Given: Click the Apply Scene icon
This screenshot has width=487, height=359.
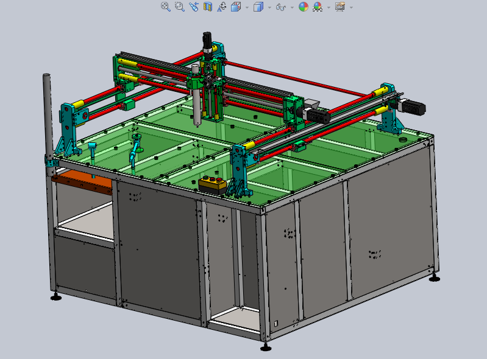Looking at the screenshot, I should (x=318, y=7).
